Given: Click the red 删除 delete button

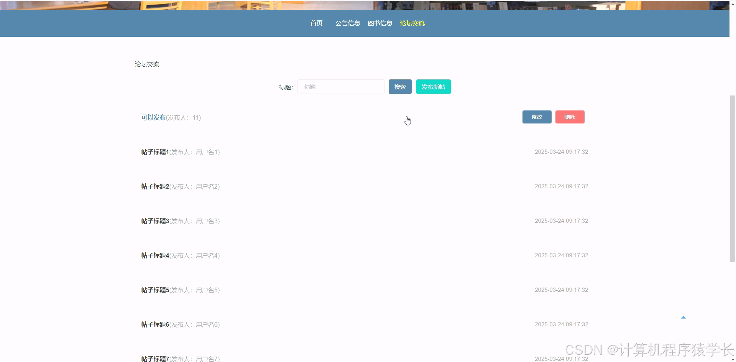Looking at the screenshot, I should pos(570,117).
